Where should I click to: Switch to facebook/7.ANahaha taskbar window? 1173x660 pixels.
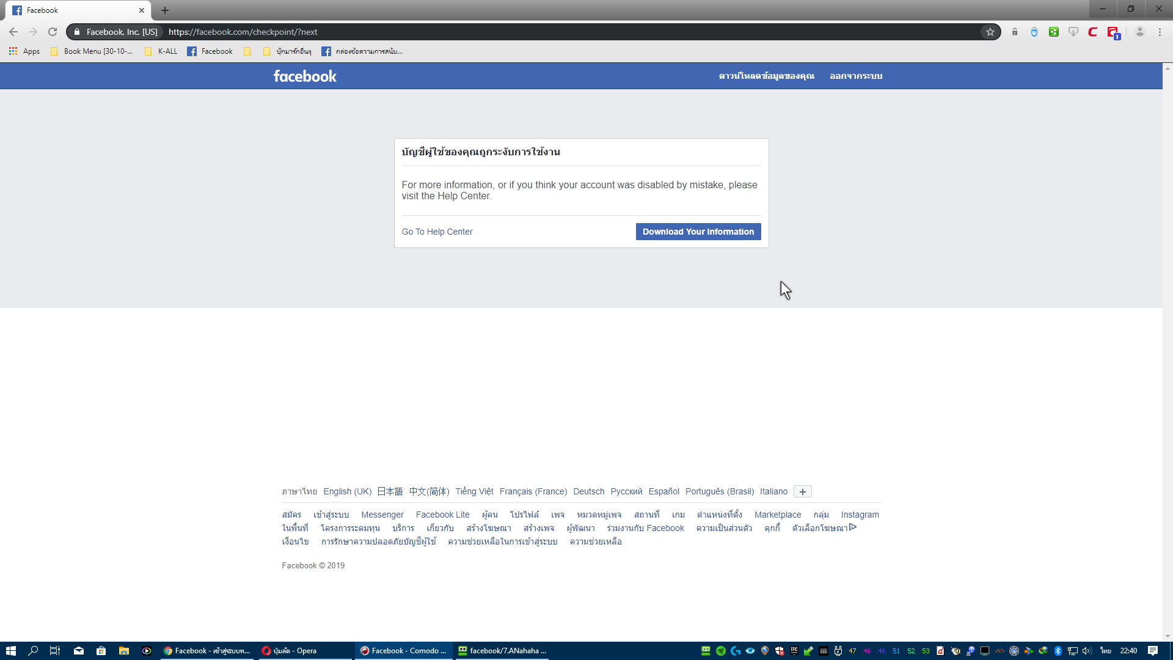point(502,651)
